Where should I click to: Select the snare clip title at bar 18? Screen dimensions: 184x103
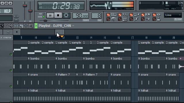[x=144, y=75]
